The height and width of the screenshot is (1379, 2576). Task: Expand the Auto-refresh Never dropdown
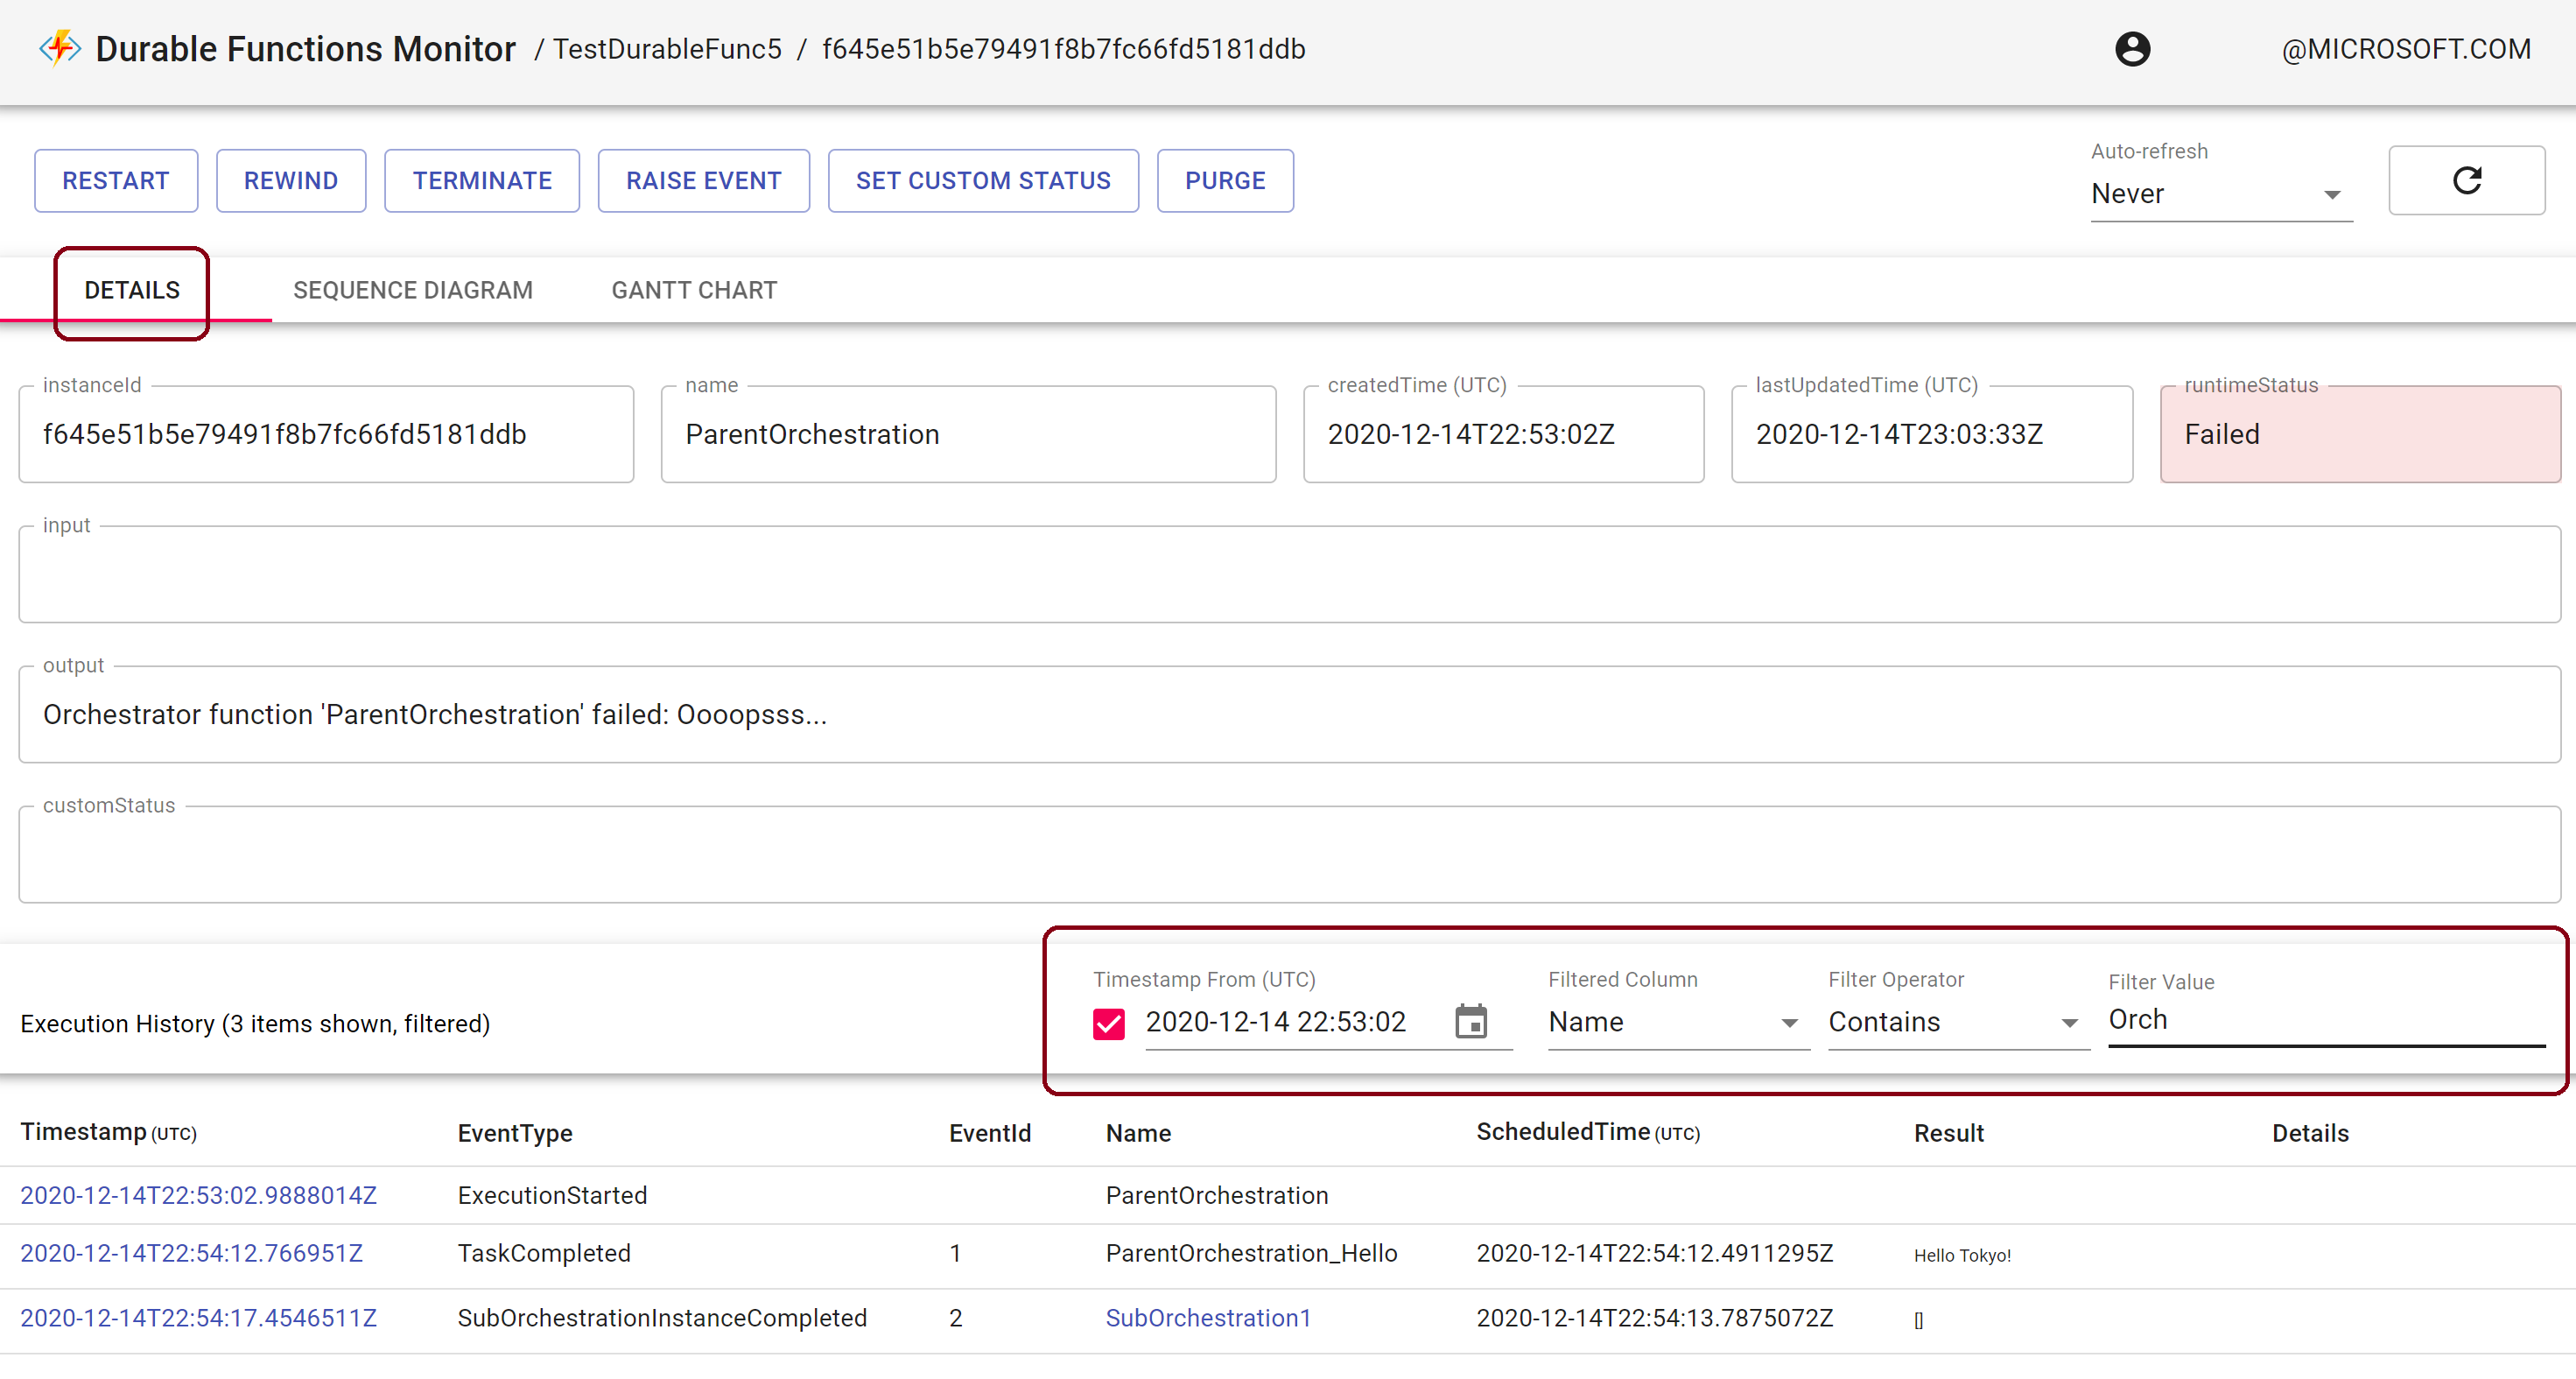(x=2220, y=193)
